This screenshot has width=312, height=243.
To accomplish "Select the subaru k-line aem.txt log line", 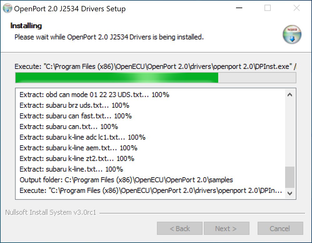I will coord(78,148).
